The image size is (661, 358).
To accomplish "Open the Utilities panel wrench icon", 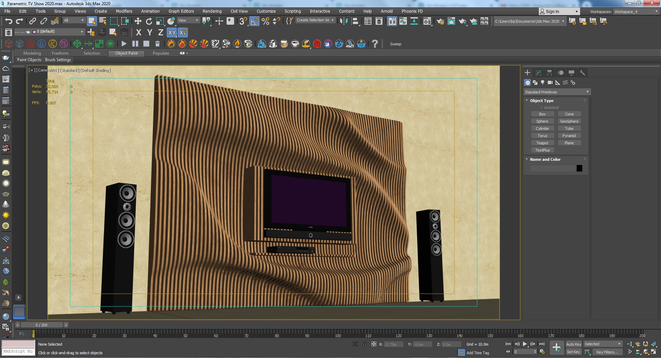I will pos(583,73).
